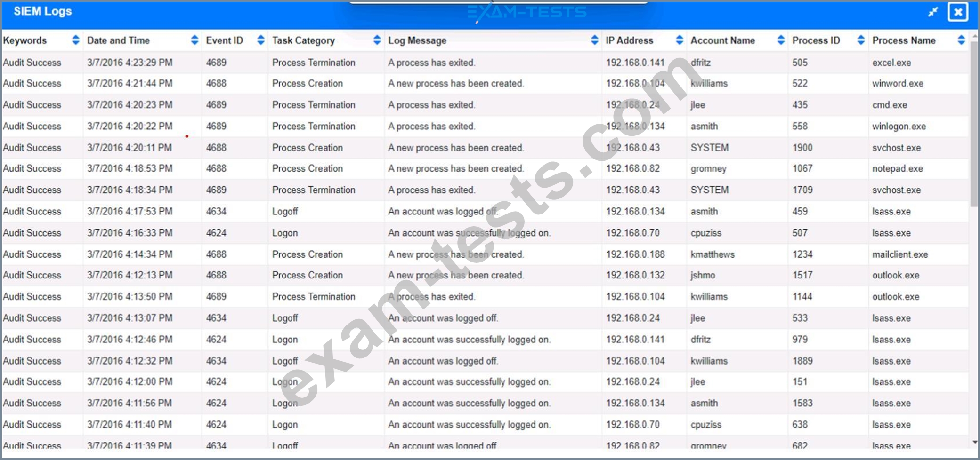The image size is (980, 460).
Task: Click Account Name sort arrows icon
Action: point(781,40)
